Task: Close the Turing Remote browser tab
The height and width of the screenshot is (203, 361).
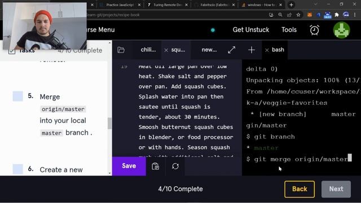Action: [x=187, y=5]
